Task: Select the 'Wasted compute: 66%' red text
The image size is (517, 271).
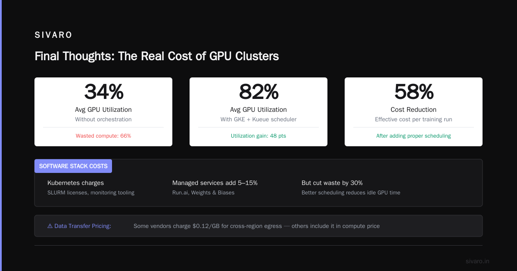Action: point(103,135)
